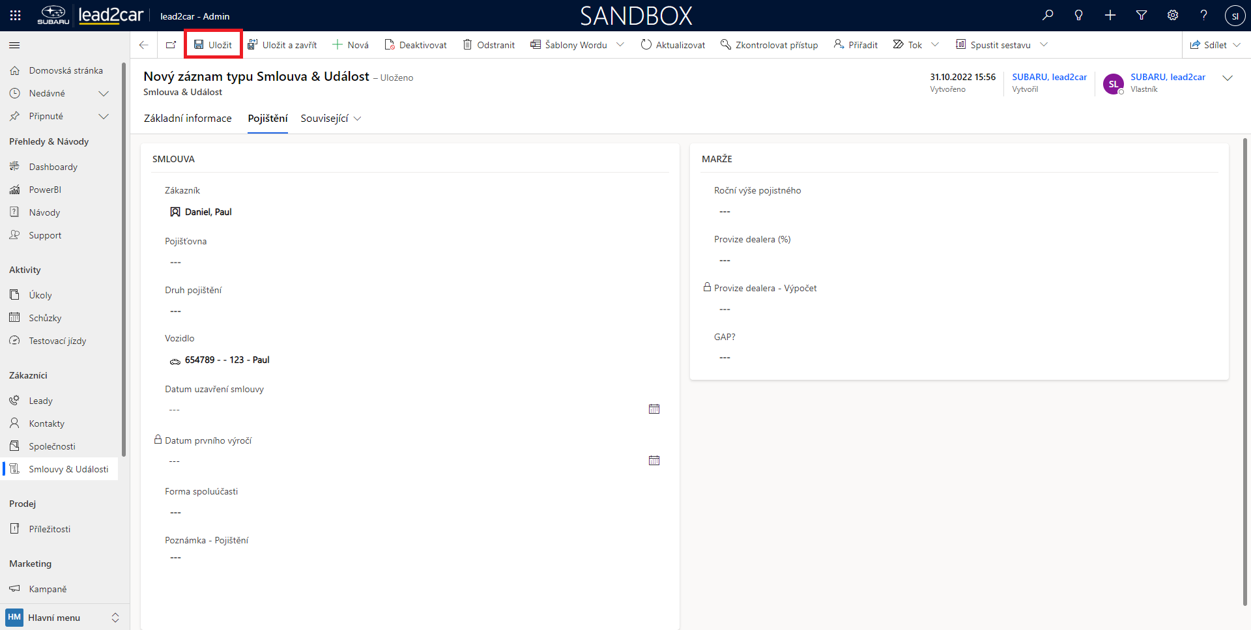The image size is (1251, 630).
Task: Click the advanced find filter icon
Action: [1142, 16]
